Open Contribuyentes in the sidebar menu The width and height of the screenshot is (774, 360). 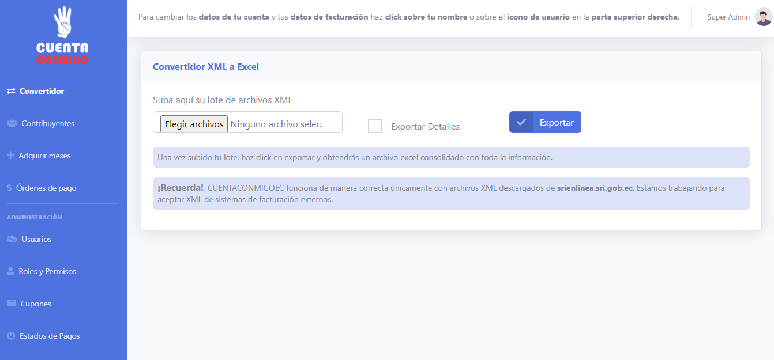pos(48,123)
